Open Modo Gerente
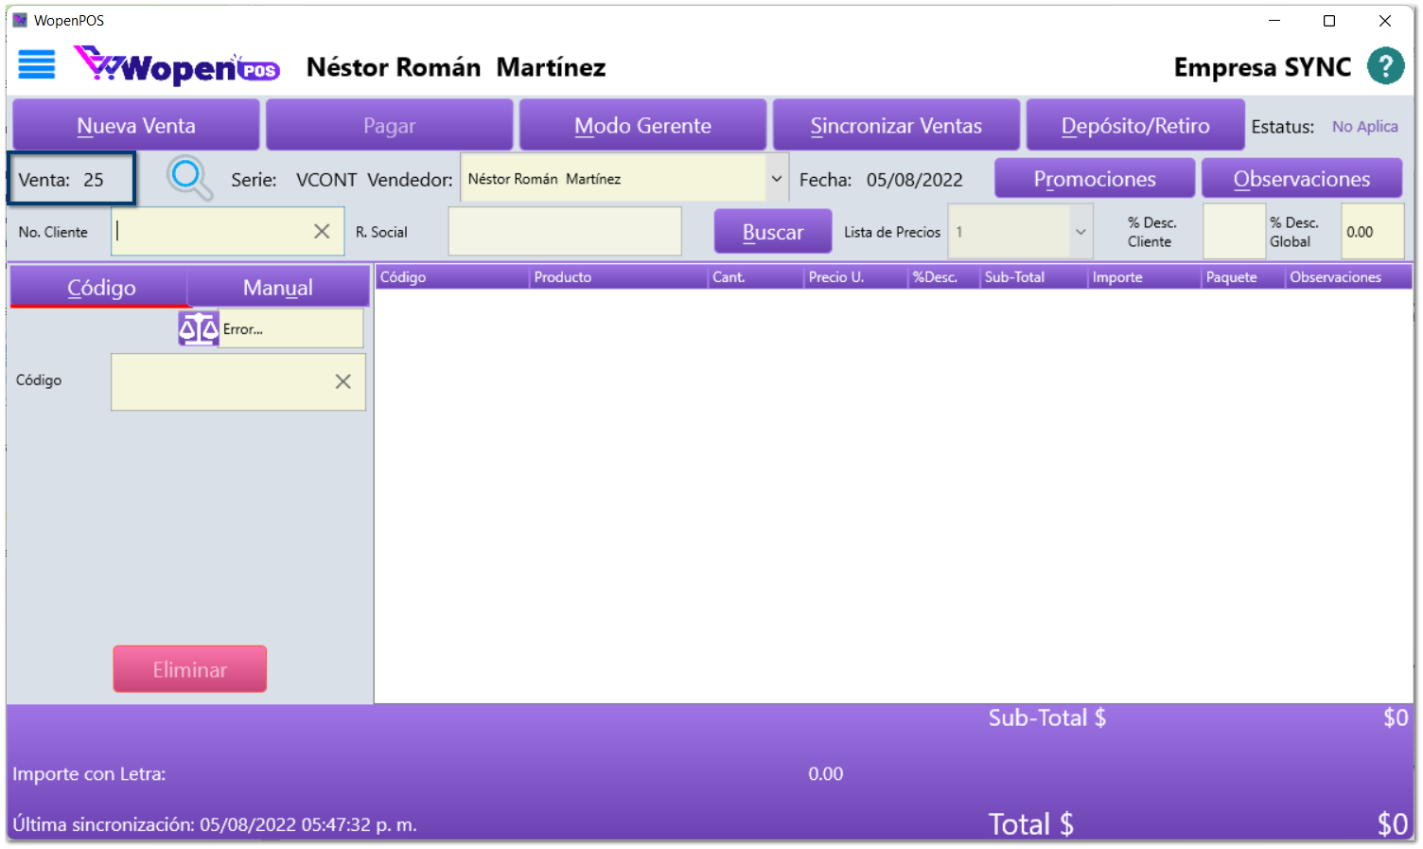Viewport: 1423px width, 849px height. (x=642, y=126)
